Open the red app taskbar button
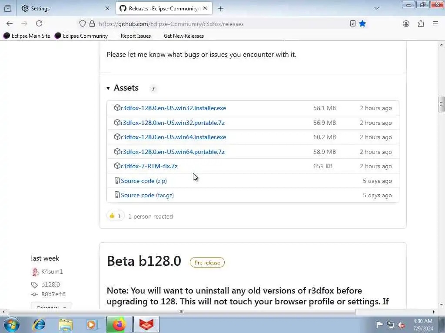This screenshot has width=445, height=333. [x=146, y=324]
